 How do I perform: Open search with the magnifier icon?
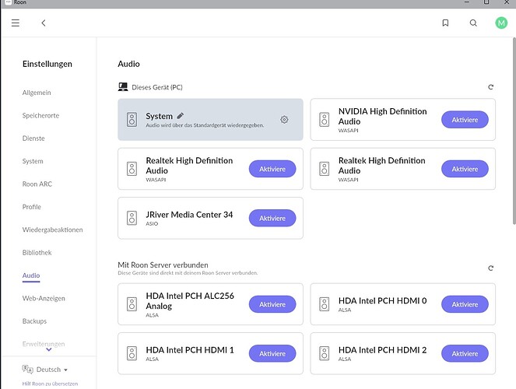click(x=473, y=23)
